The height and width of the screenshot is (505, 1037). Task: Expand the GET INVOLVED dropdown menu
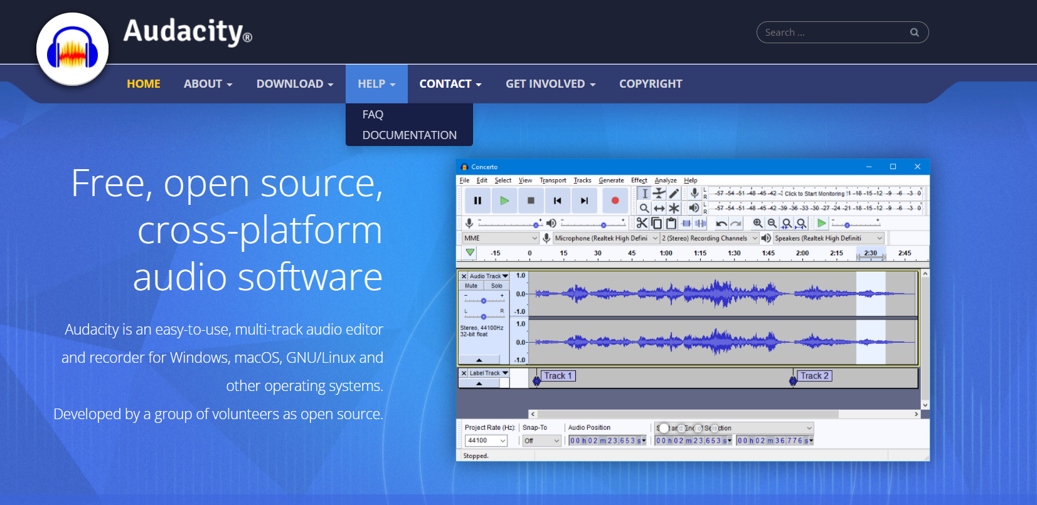click(x=550, y=84)
